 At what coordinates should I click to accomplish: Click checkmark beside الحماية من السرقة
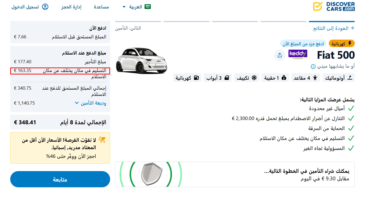tap(351, 128)
